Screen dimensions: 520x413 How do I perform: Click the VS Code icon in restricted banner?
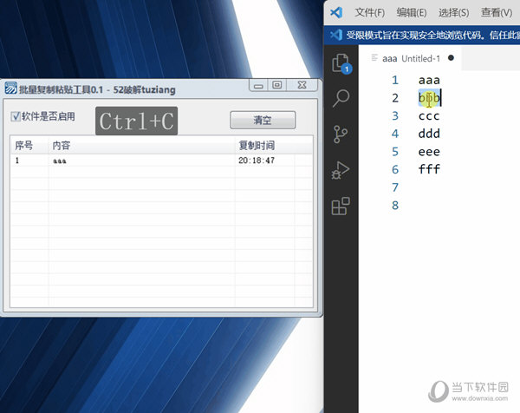tap(336, 35)
